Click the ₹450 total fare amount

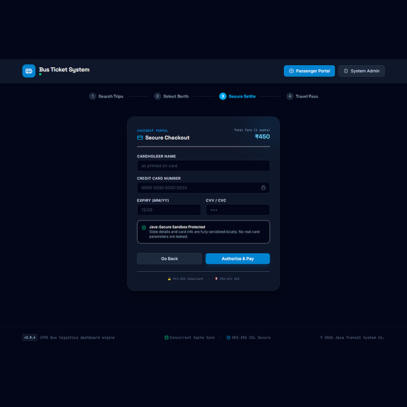click(263, 137)
